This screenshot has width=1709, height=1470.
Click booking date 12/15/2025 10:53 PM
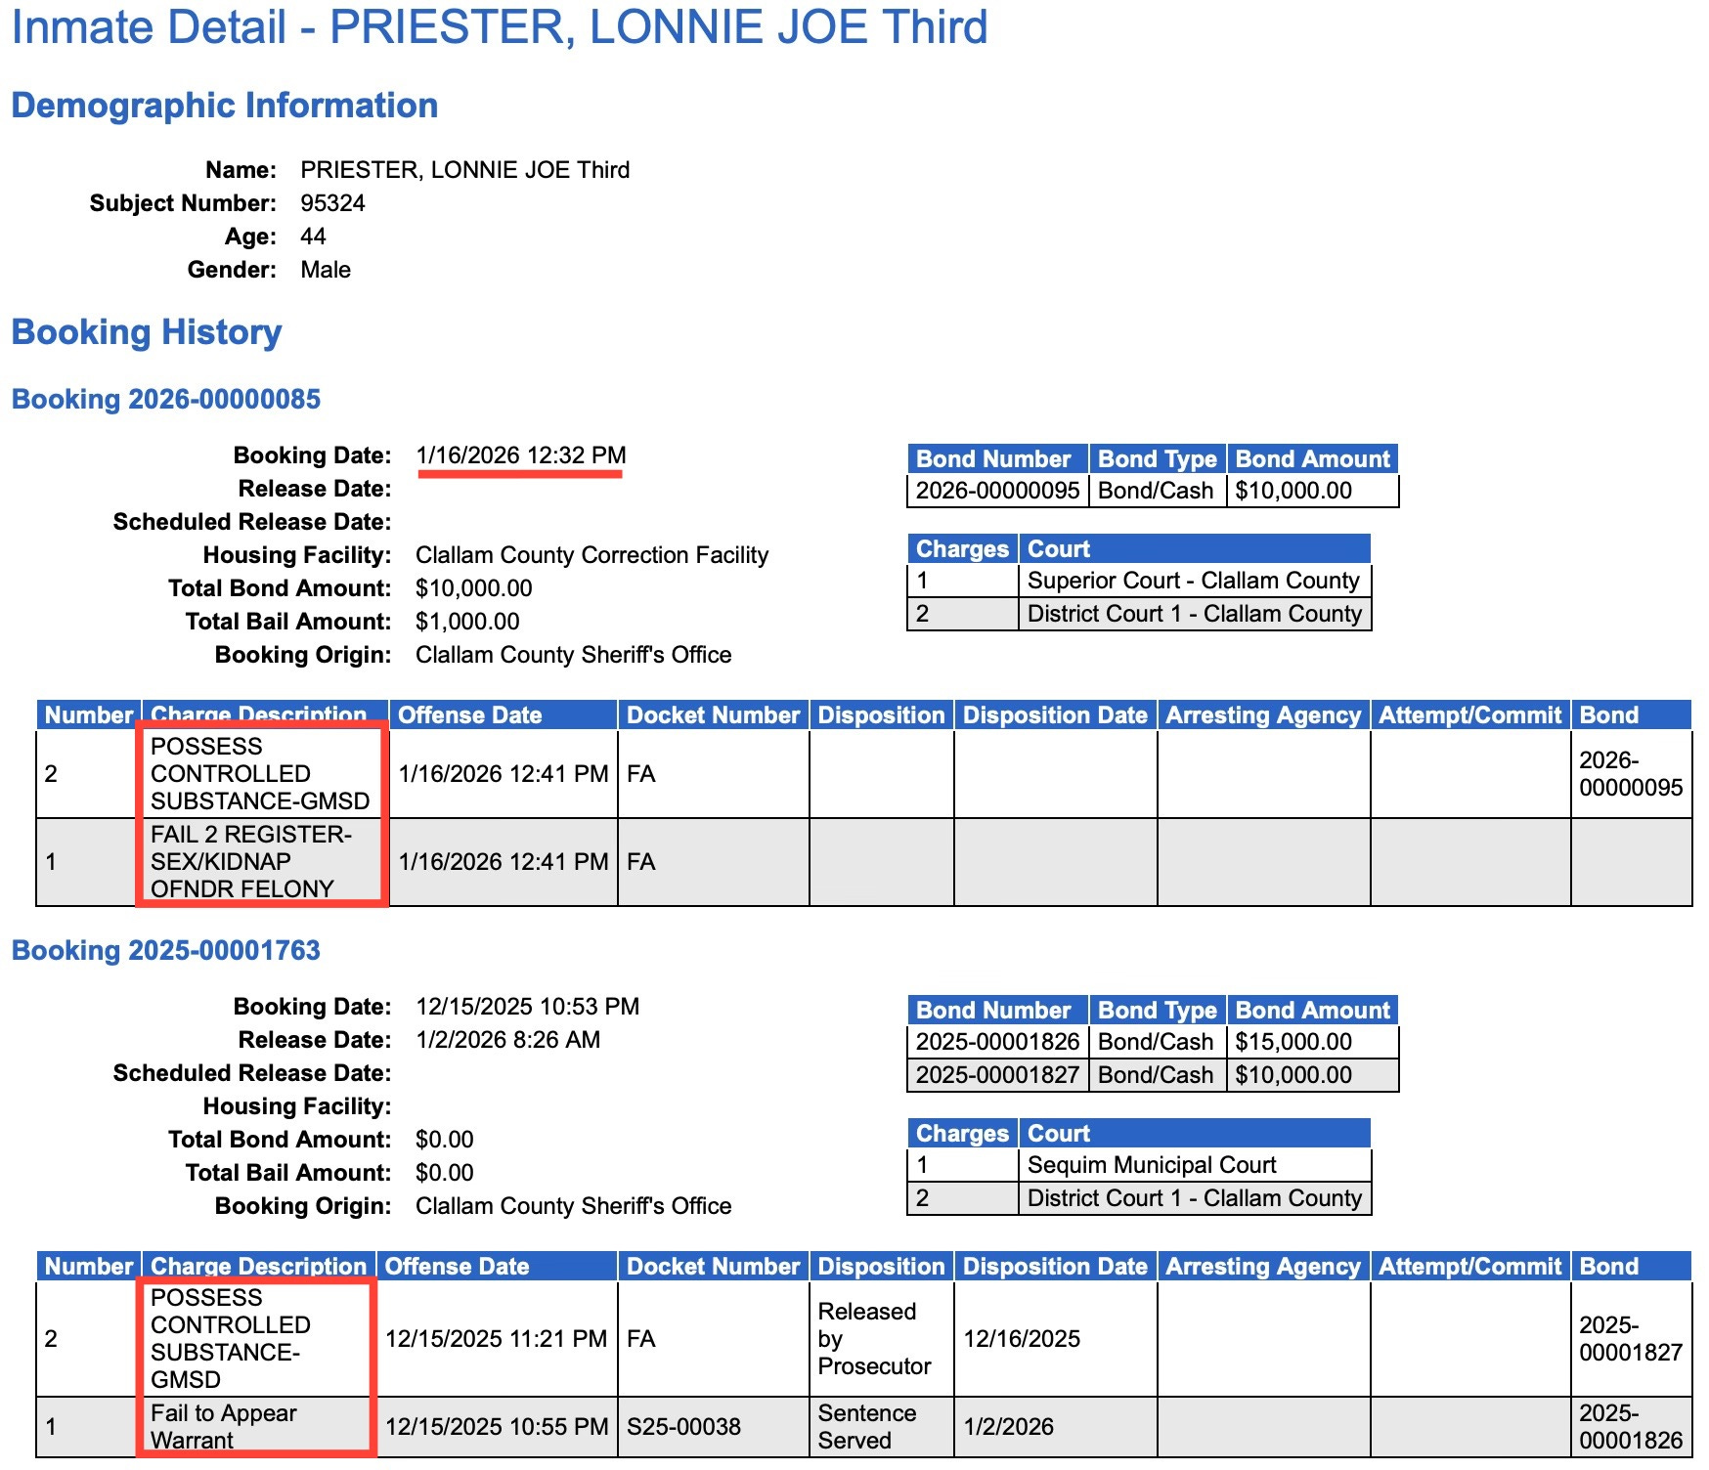pyautogui.click(x=527, y=1007)
